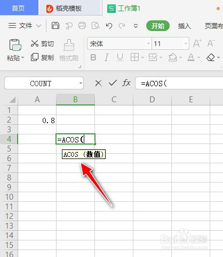This screenshot has height=257, width=223.
Task: Click the cell borders icon
Action: click(x=134, y=57)
